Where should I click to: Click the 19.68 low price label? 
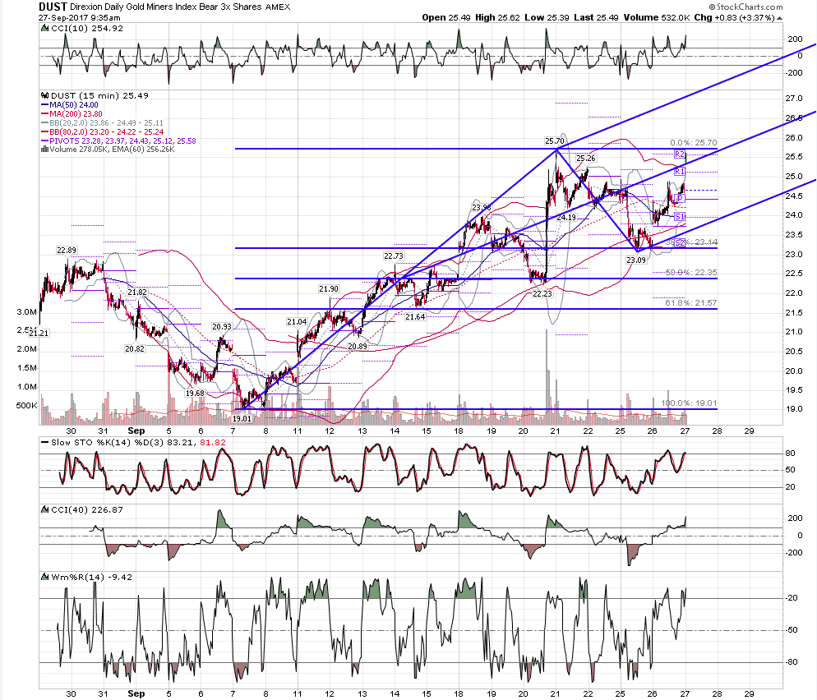point(195,394)
